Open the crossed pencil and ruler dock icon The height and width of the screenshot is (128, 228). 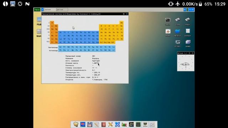point(110,124)
